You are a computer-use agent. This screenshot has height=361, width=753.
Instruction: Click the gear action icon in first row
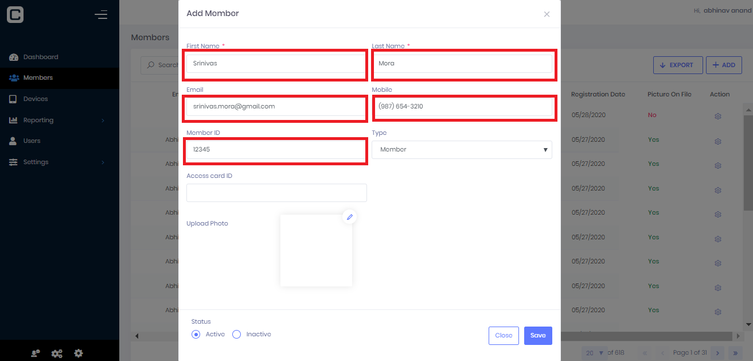coord(717,116)
